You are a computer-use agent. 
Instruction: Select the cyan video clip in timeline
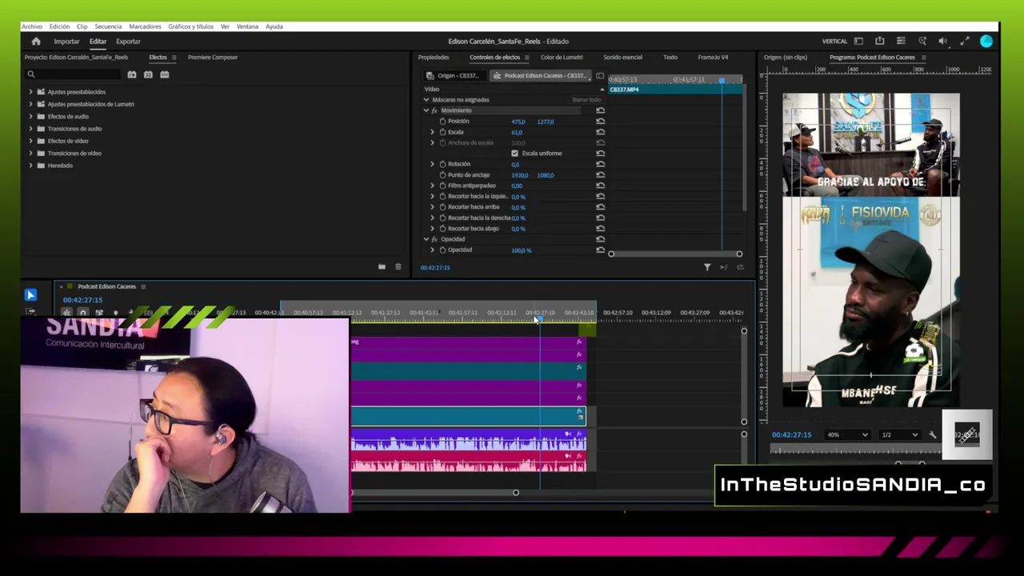pyautogui.click(x=468, y=416)
